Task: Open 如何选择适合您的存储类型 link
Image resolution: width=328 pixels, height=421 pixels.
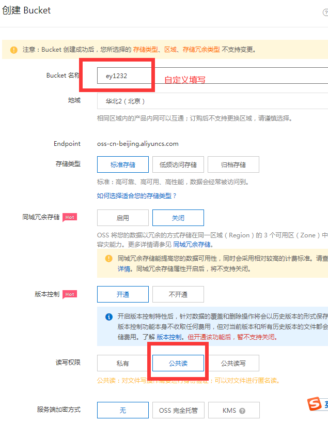Action: [x=137, y=196]
